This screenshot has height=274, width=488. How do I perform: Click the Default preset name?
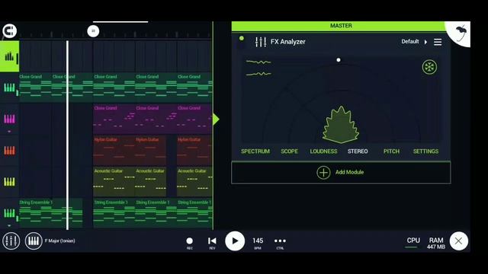[410, 42]
